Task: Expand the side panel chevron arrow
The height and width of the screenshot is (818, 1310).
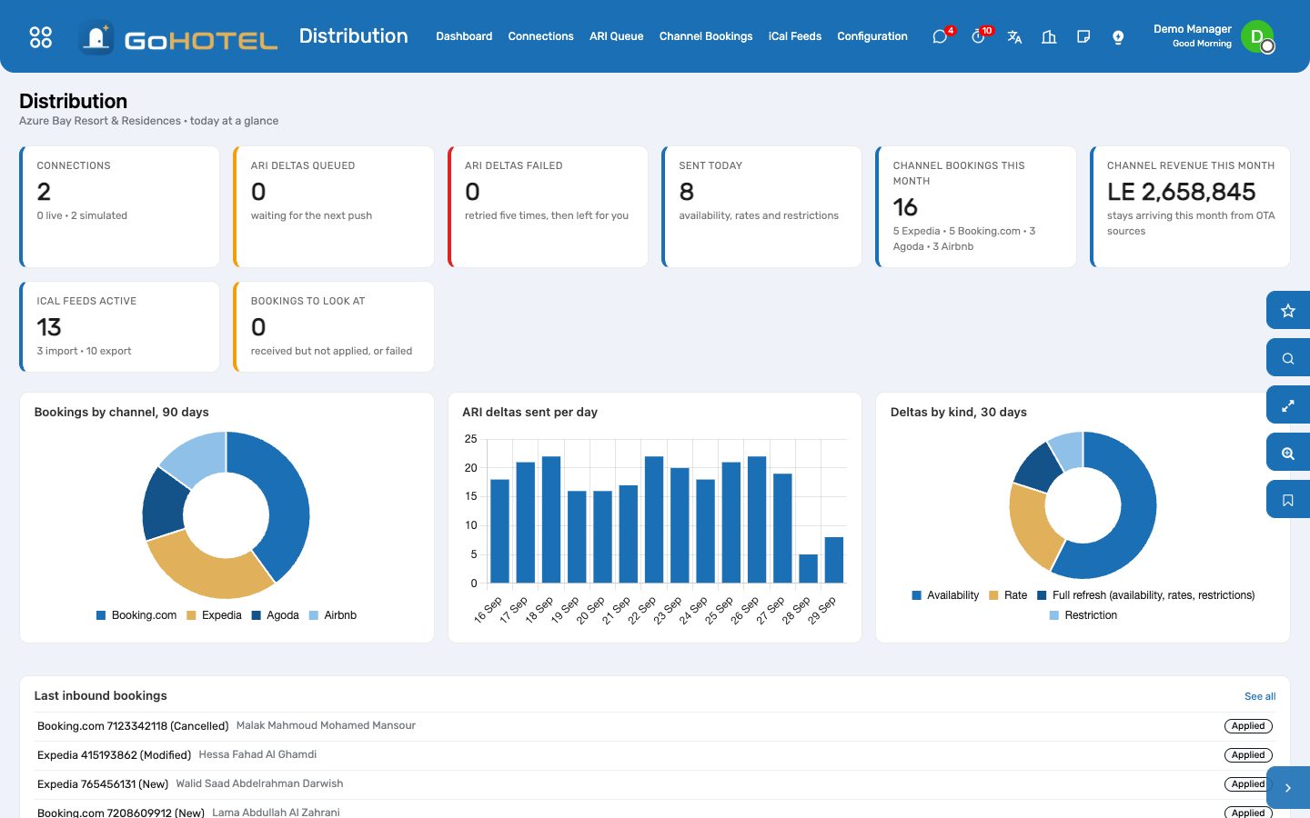Action: tap(1288, 788)
